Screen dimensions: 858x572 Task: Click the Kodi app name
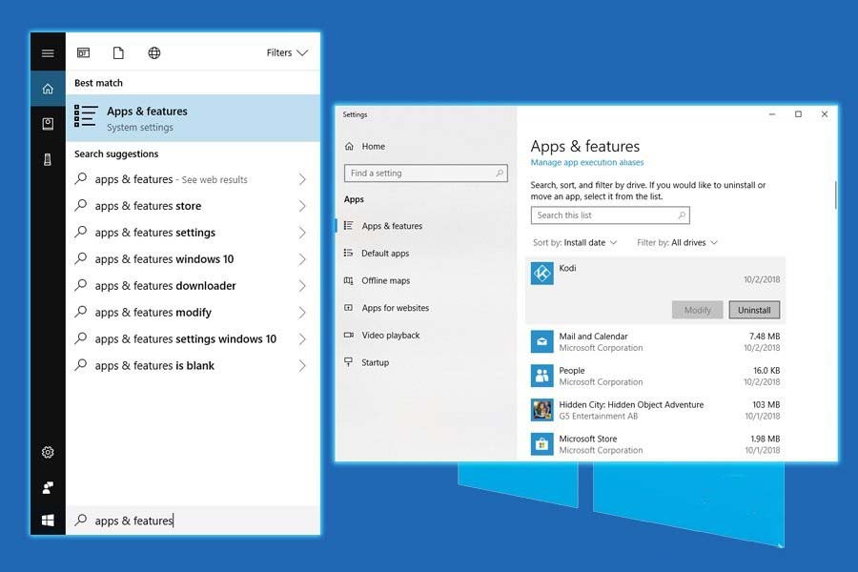tap(567, 268)
